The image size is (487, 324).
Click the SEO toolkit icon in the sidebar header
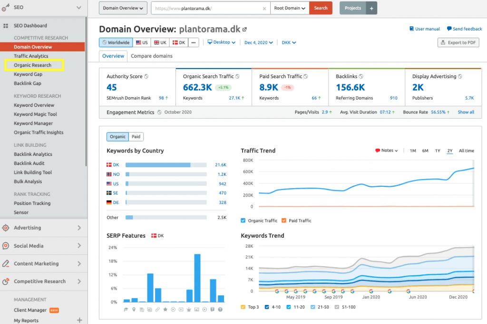pos(6,8)
